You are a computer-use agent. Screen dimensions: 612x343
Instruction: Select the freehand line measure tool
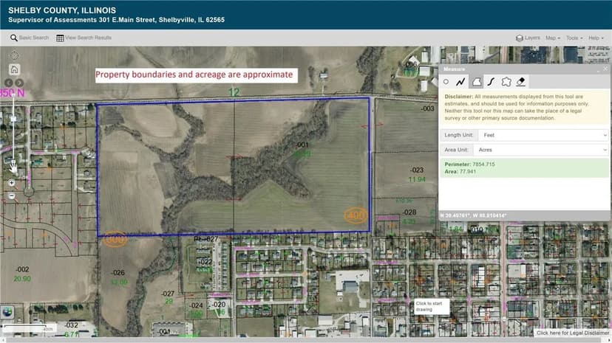491,82
